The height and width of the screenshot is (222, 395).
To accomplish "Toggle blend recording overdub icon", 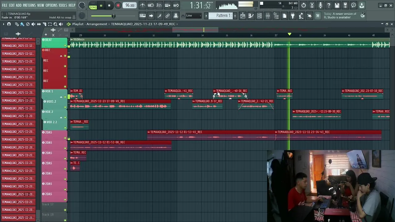I will 167,5.
